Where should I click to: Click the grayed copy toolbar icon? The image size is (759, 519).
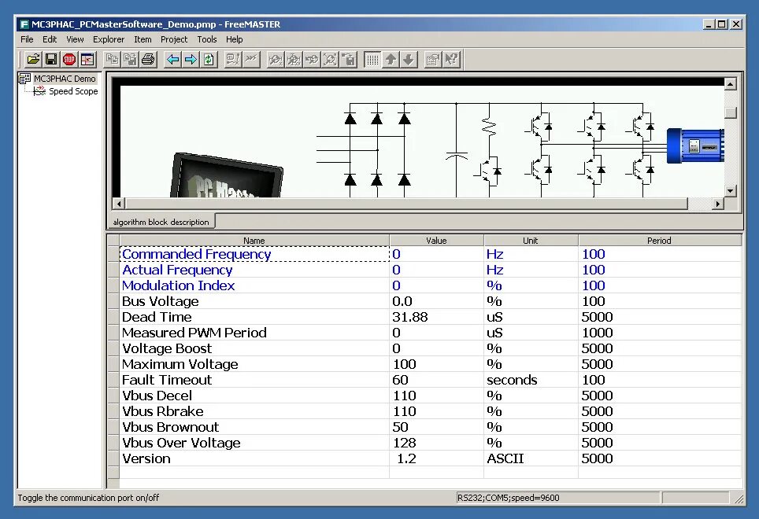coord(113,60)
